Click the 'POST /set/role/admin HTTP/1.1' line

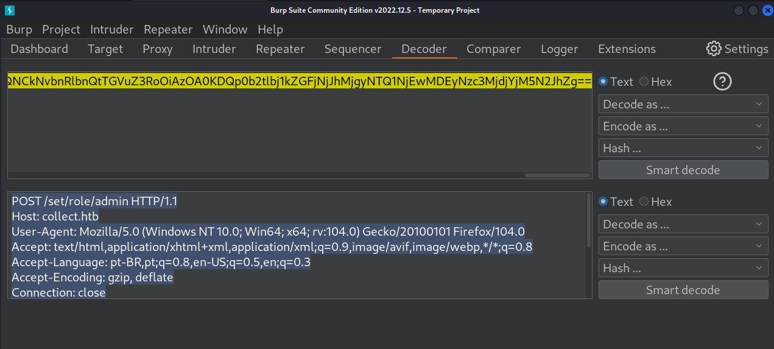[94, 202]
